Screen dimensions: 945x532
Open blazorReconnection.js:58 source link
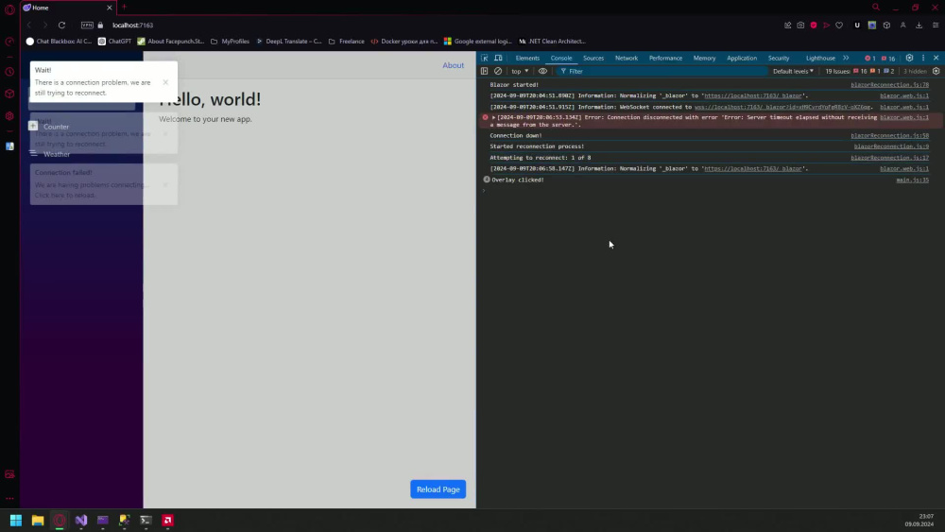pyautogui.click(x=889, y=135)
